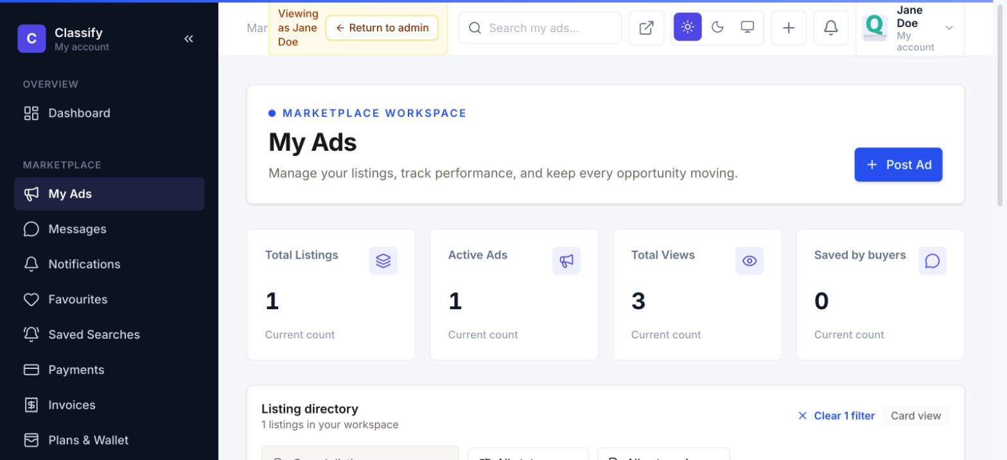Expand the Jane Doe account dropdown
1007x460 pixels.
949,28
